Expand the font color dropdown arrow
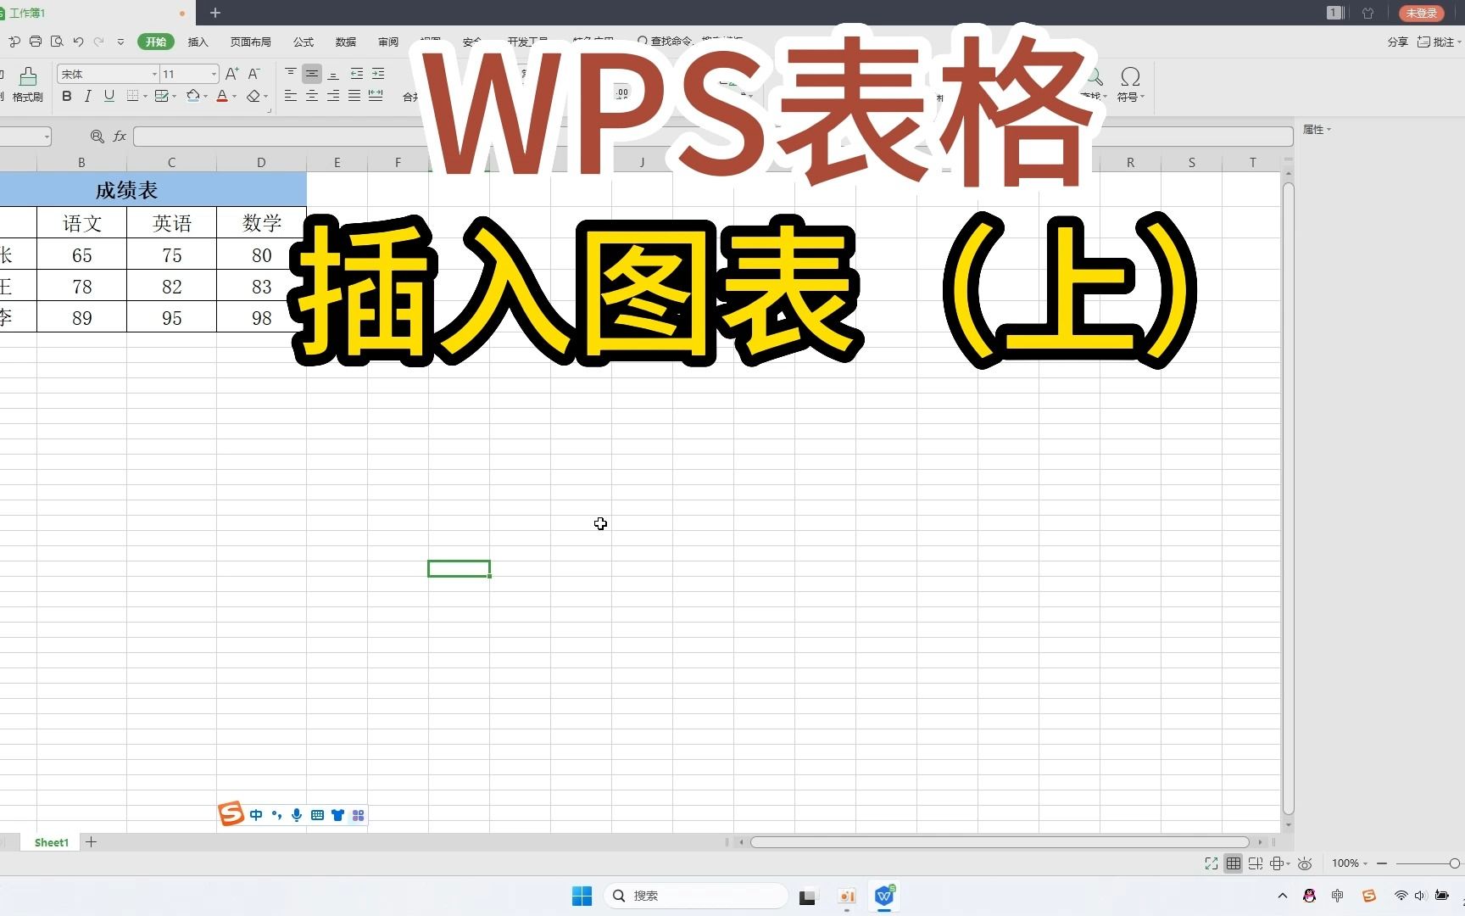This screenshot has height=916, width=1465. 234,97
